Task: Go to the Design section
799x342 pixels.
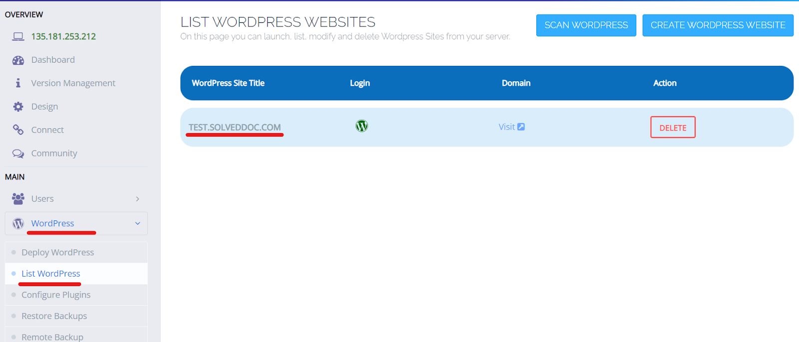Action: click(44, 107)
